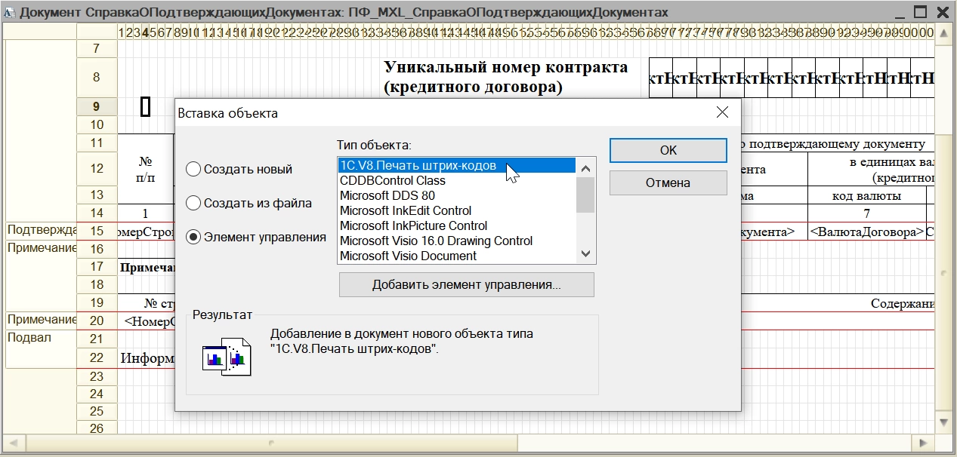Select row header 26
Image resolution: width=957 pixels, height=457 pixels.
97,429
